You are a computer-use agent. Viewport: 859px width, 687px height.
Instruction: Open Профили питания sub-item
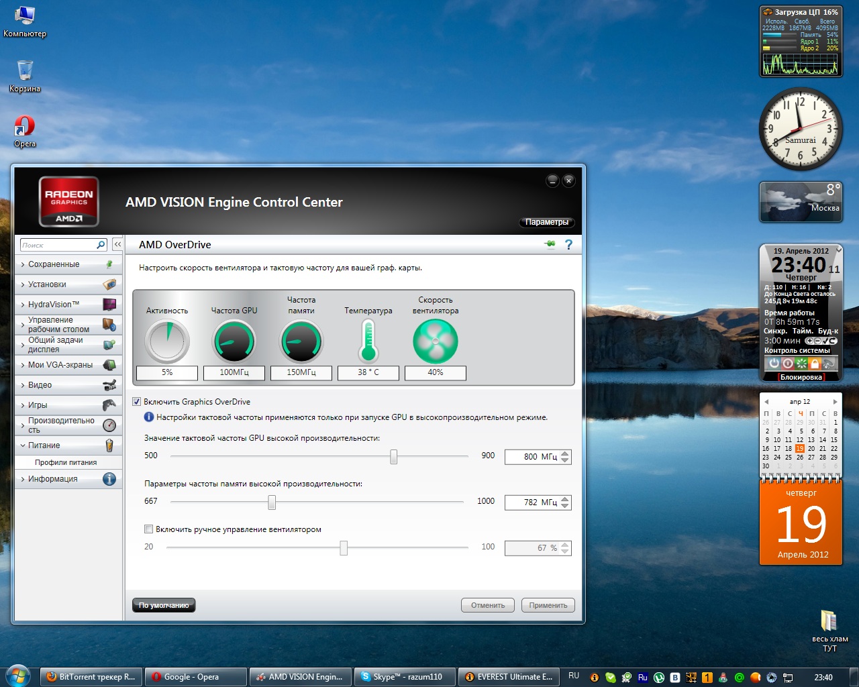coord(66,462)
